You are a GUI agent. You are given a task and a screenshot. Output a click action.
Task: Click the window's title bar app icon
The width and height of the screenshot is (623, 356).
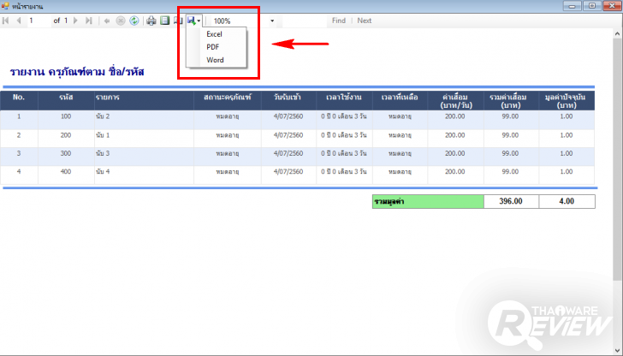5,6
